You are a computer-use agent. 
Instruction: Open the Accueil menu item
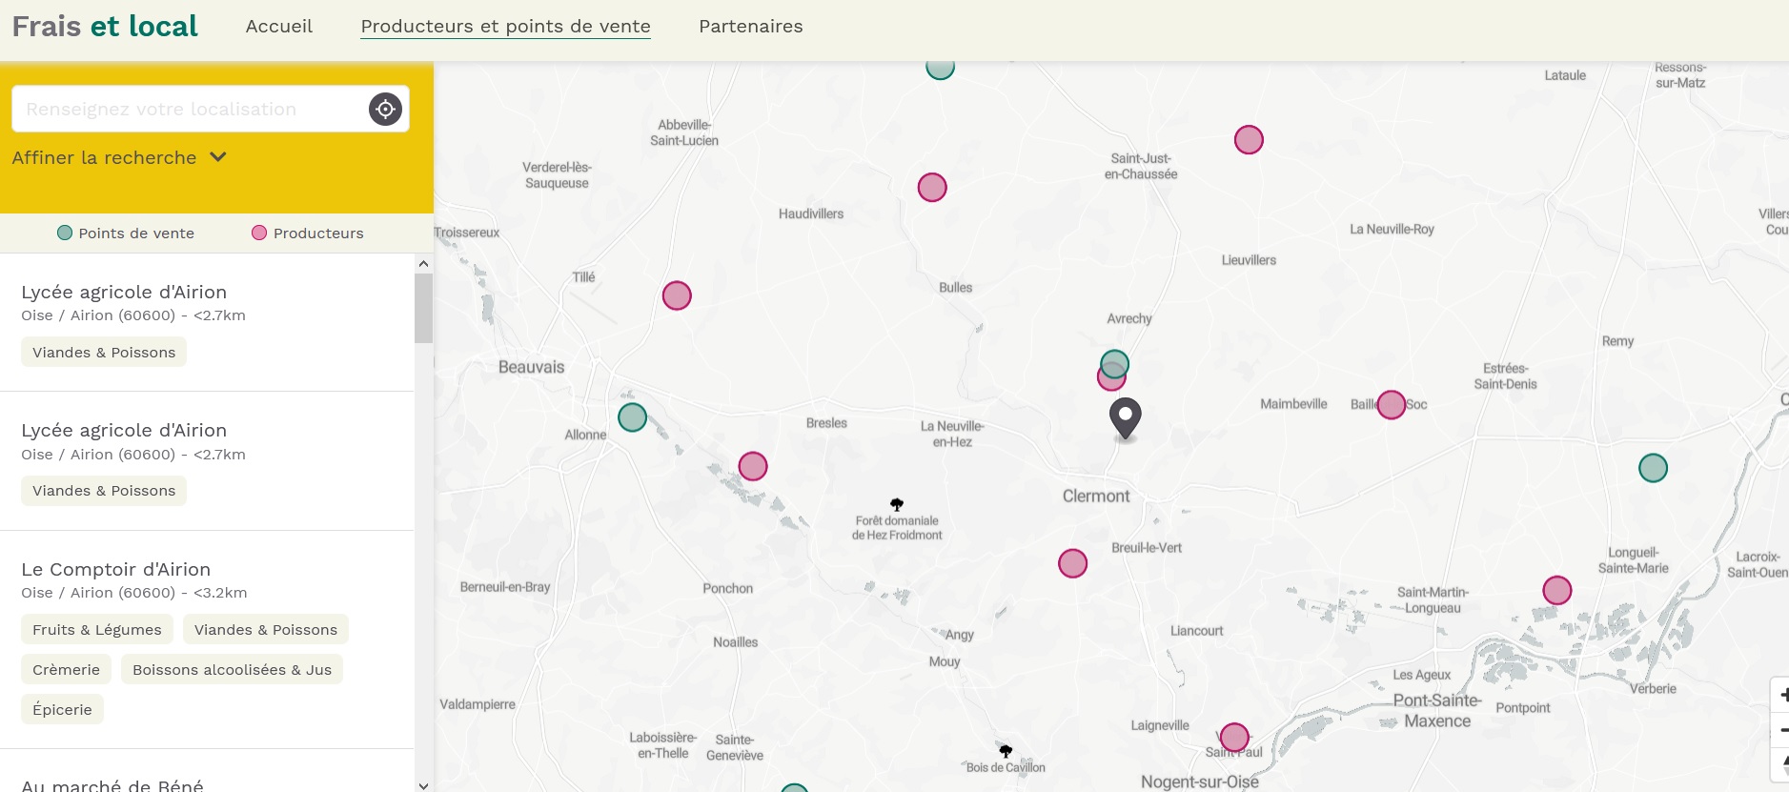pos(278,27)
